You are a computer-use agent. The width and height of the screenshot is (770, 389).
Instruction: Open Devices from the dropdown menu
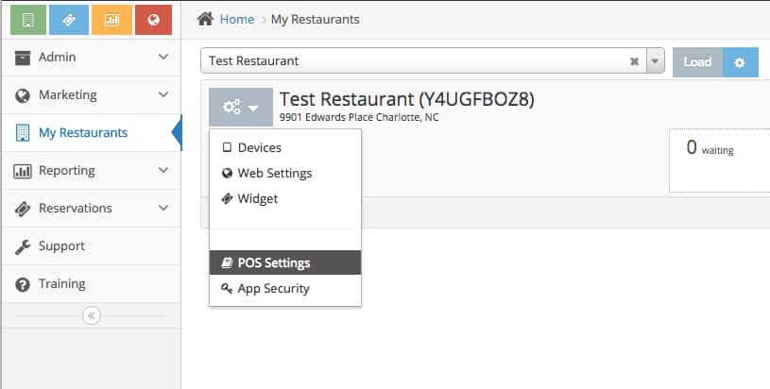[260, 147]
